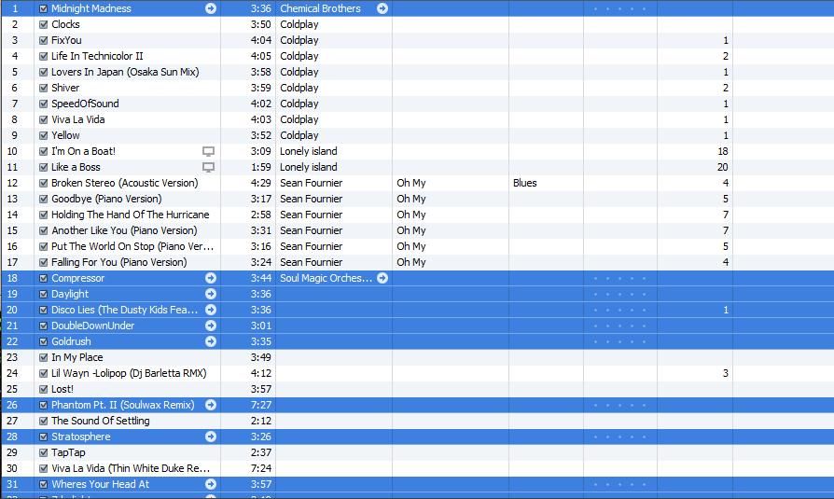The image size is (834, 499).
Task: Click the video monitor icon on Like a Boss
Action: click(x=209, y=168)
